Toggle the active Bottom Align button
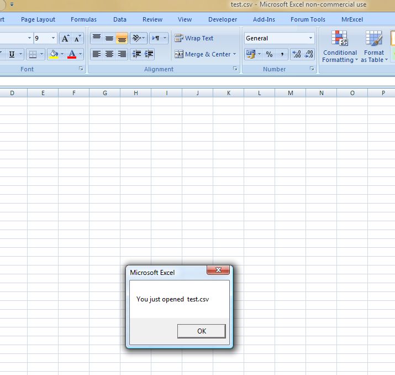This screenshot has width=395, height=375. click(x=122, y=38)
